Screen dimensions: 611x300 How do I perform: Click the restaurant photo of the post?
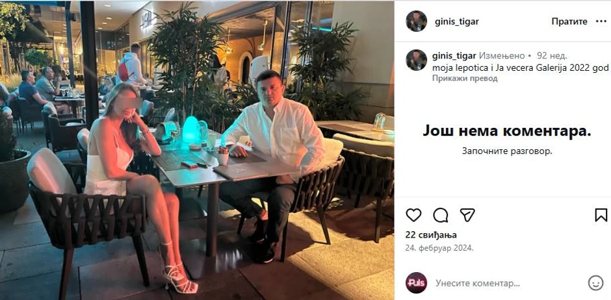click(197, 150)
